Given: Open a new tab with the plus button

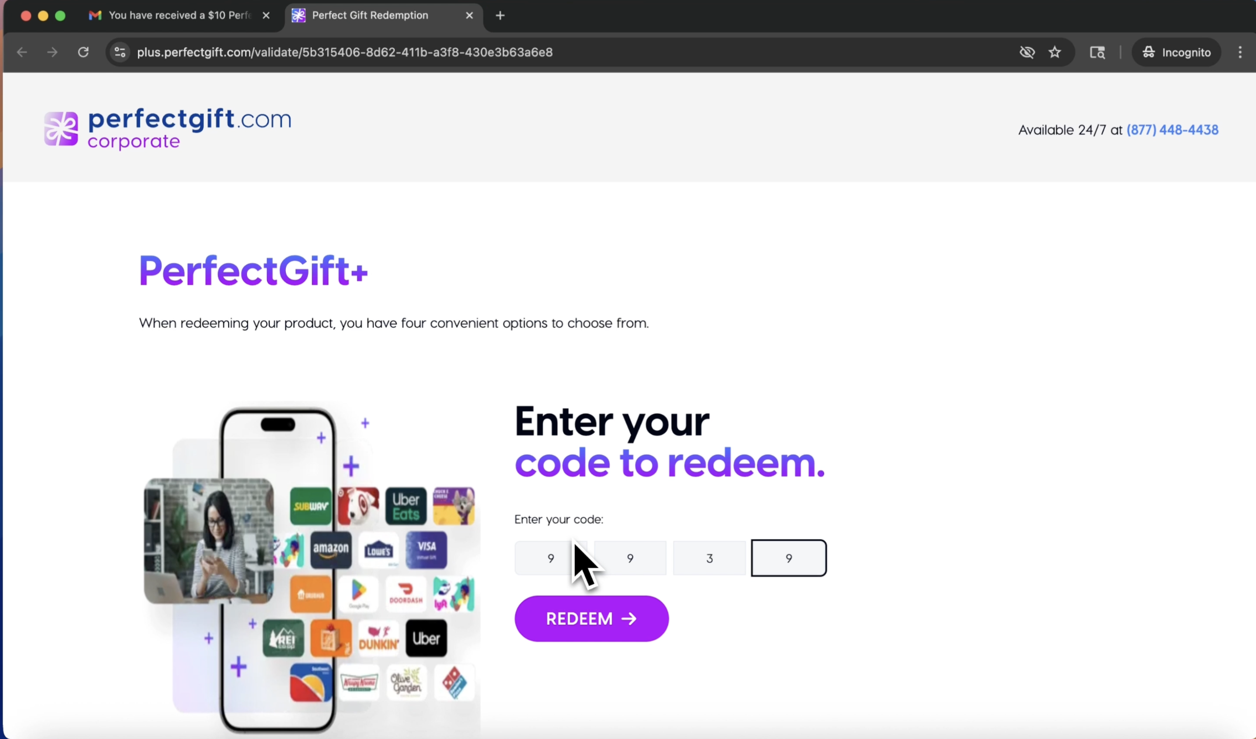Looking at the screenshot, I should coord(500,16).
